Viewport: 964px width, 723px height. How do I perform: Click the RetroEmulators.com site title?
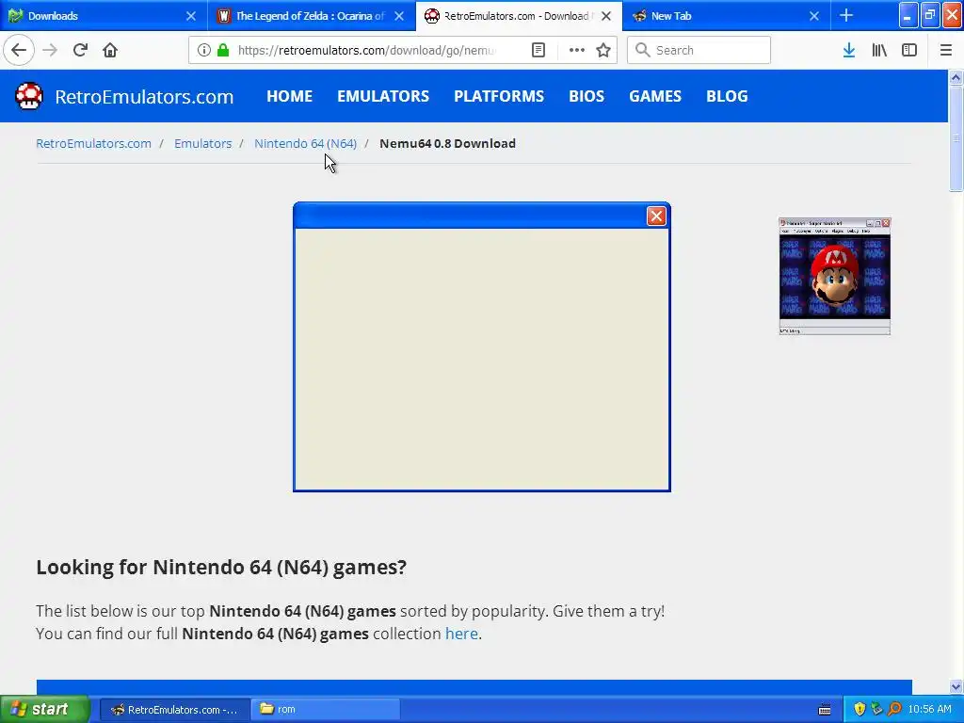pos(144,97)
